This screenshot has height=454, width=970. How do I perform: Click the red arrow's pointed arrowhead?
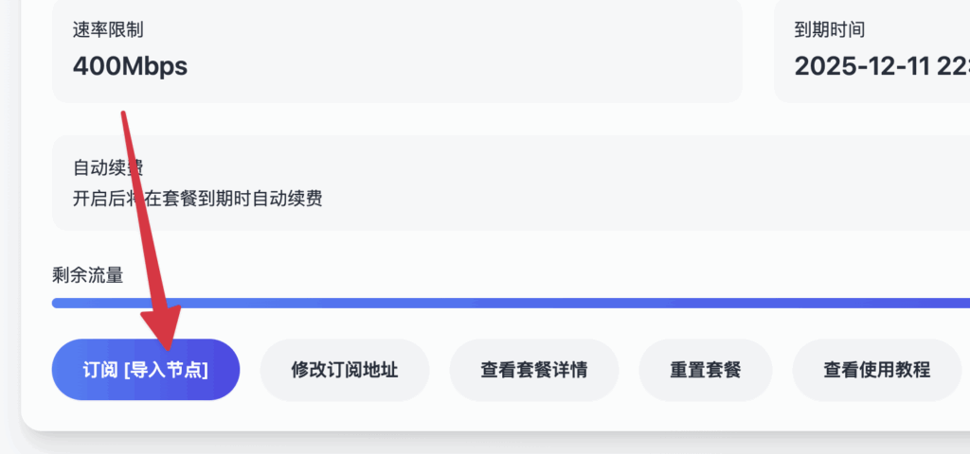tap(168, 345)
